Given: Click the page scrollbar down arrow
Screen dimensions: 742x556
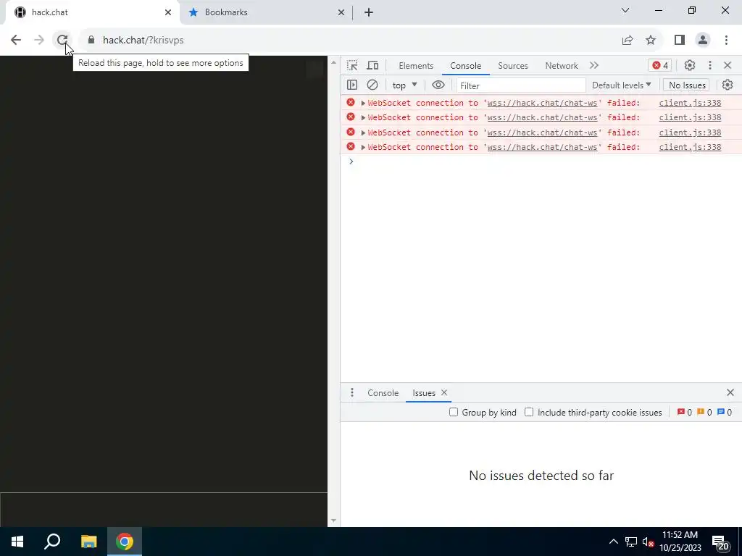Looking at the screenshot, I should pyautogui.click(x=333, y=521).
